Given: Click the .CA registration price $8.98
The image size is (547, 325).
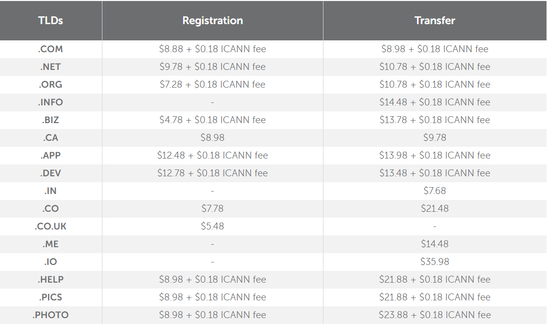Looking at the screenshot, I should tap(213, 137).
